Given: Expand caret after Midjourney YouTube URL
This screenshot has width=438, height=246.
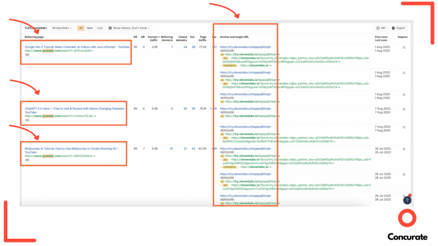Looking at the screenshot, I should click(x=94, y=156).
